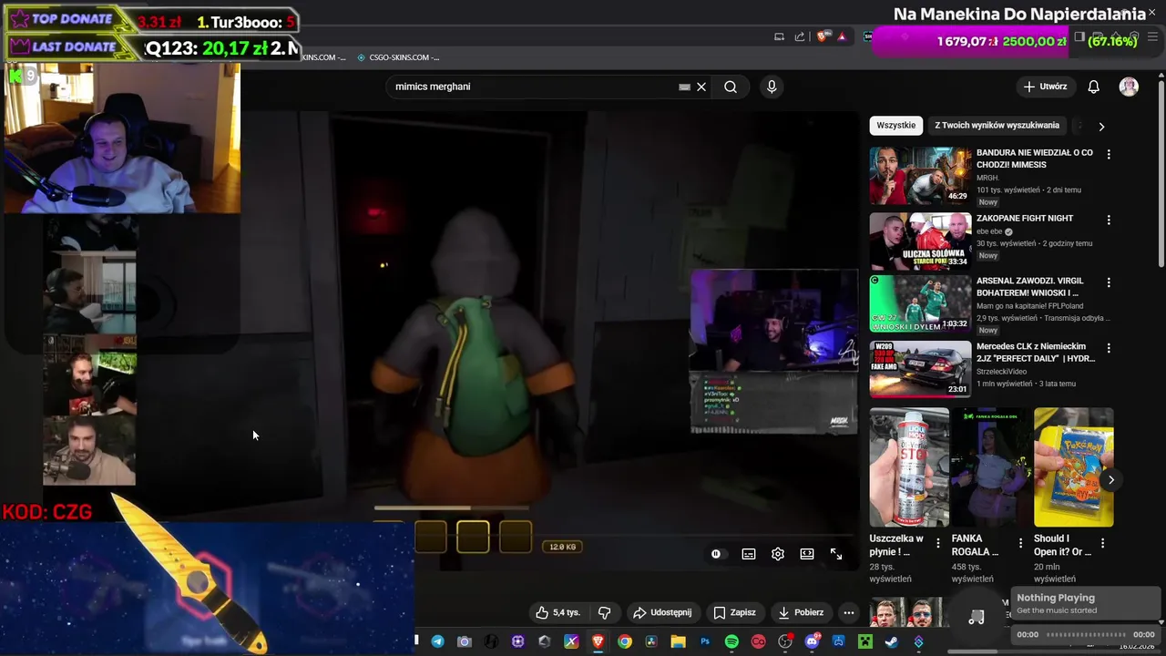Dislike the video
Viewport: 1166px width, 656px height.
pos(604,612)
